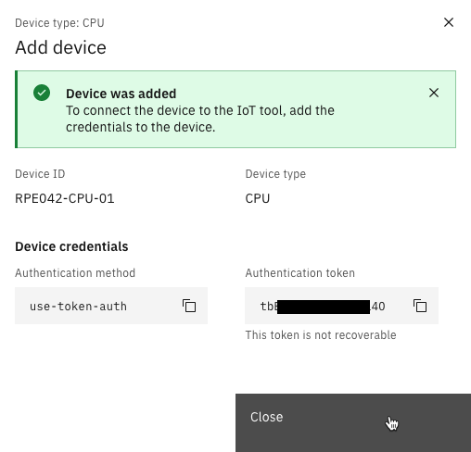
Task: Click the green success checkmark icon
Action: 42,93
